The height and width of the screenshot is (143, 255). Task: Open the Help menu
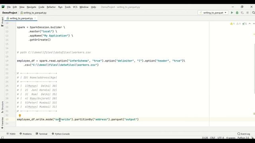click(x=93, y=7)
